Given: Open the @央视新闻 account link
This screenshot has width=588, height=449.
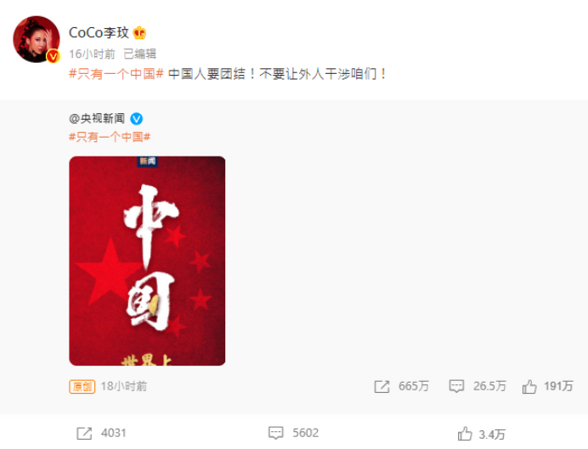Looking at the screenshot, I should point(97,119).
